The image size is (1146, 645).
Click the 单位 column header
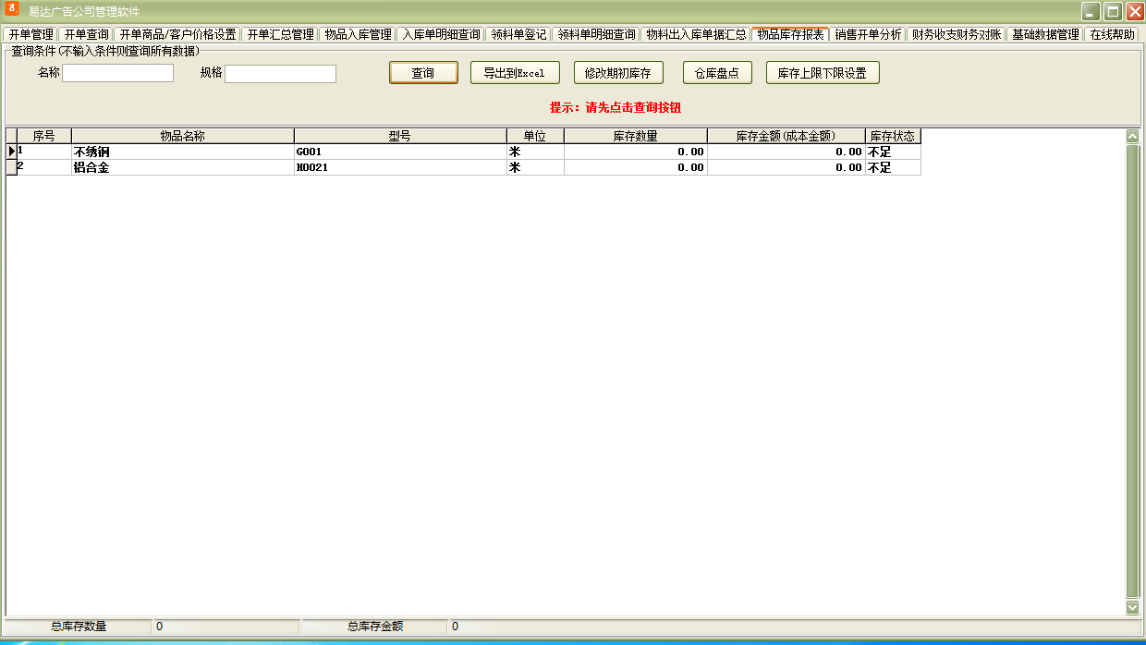535,136
